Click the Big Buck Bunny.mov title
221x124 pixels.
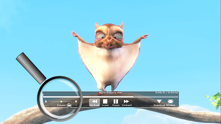tap(111, 93)
